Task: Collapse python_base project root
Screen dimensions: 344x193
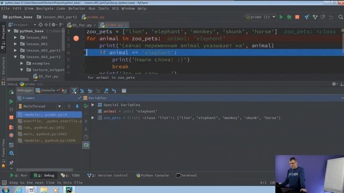Action: (x=9, y=31)
